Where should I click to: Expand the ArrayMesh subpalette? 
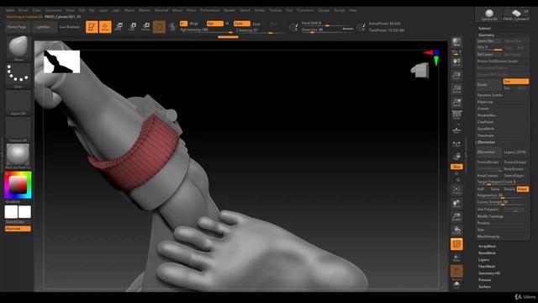tap(487, 247)
